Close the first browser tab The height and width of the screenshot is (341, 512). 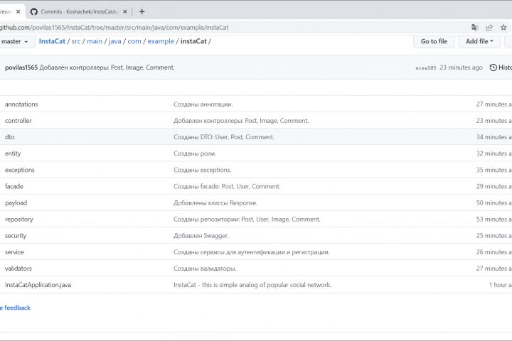(x=18, y=11)
